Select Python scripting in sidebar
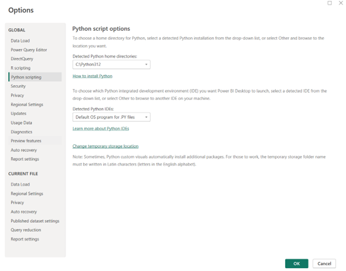The image size is (346, 271). click(x=35, y=77)
